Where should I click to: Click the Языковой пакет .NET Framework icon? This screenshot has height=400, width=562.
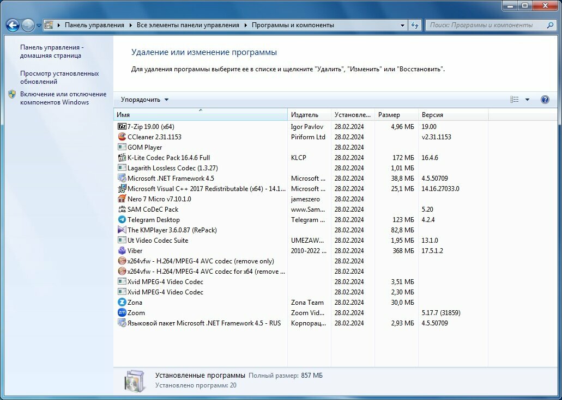pos(122,323)
